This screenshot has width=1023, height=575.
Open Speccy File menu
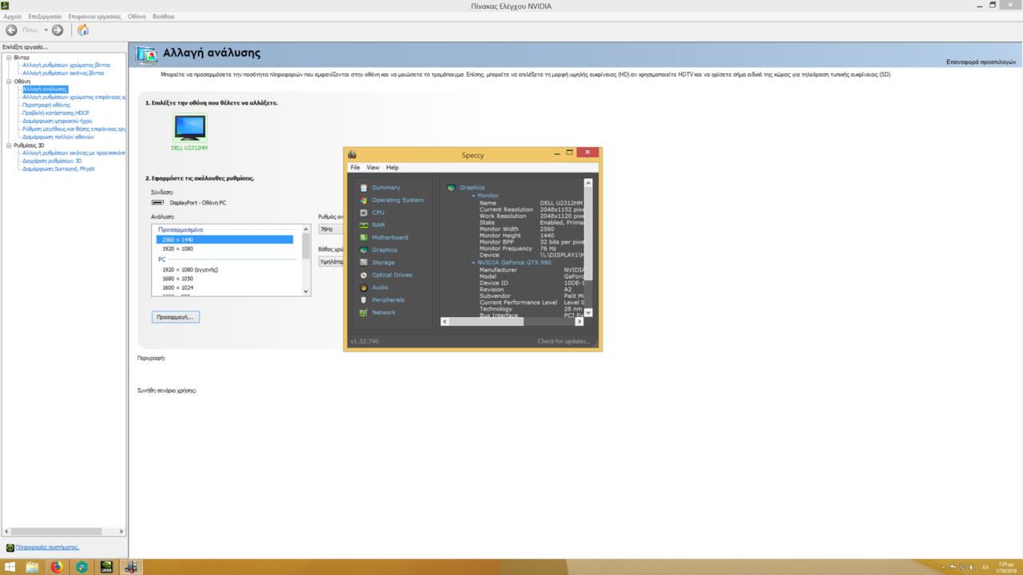coord(355,168)
